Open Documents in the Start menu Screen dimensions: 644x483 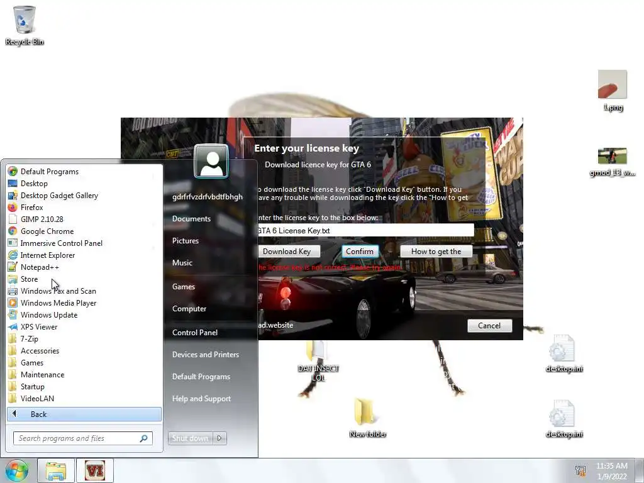click(191, 219)
